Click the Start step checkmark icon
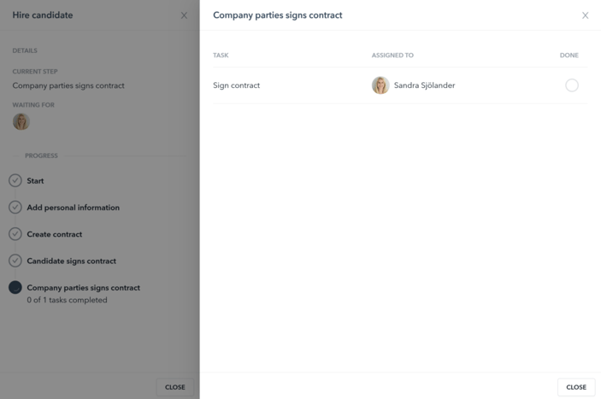 click(x=15, y=180)
